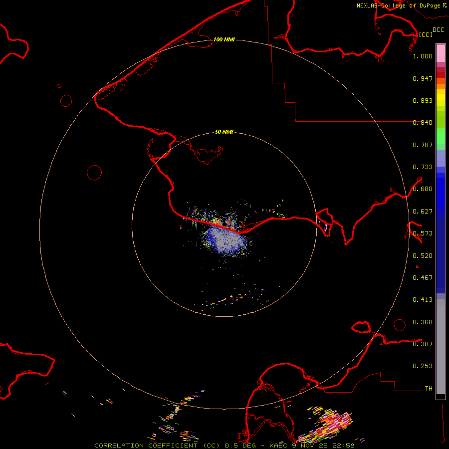Pick the dark red swatch on color bar
The image size is (449, 449).
pos(441,75)
